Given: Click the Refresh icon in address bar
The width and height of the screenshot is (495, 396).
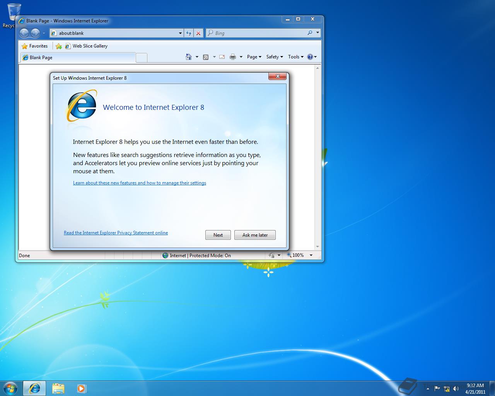Looking at the screenshot, I should click(x=189, y=33).
